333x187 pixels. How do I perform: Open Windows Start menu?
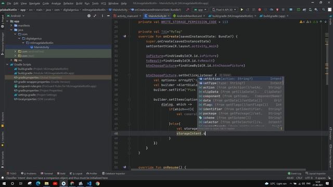coord(4,183)
